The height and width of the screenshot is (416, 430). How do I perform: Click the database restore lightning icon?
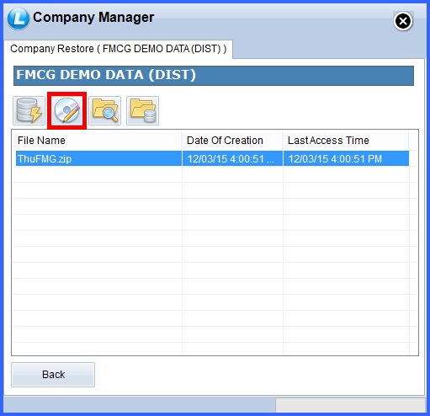pos(29,111)
